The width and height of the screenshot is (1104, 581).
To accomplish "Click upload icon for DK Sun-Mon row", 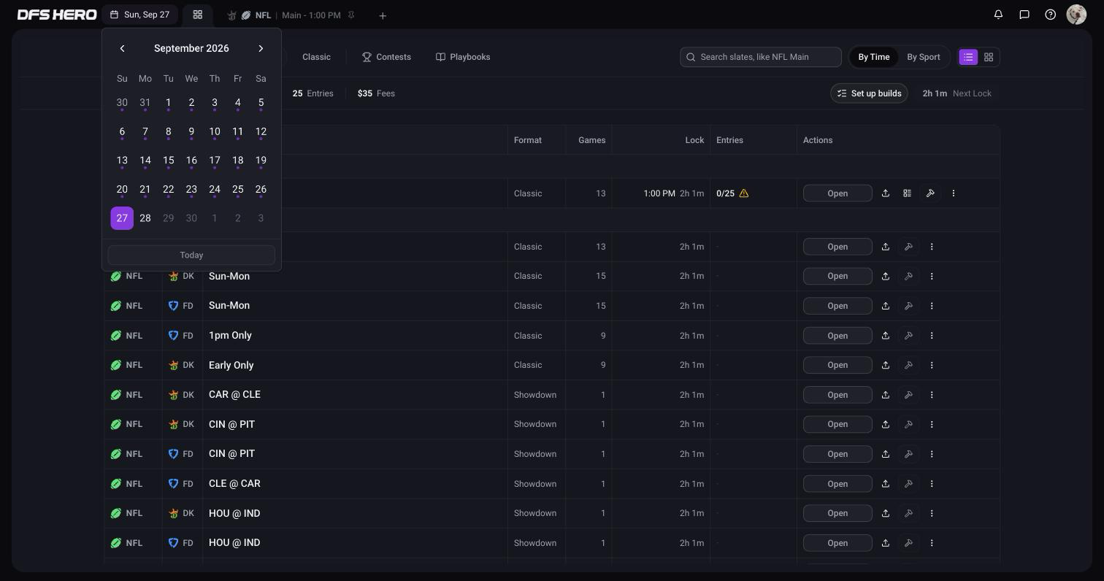I will tap(886, 277).
